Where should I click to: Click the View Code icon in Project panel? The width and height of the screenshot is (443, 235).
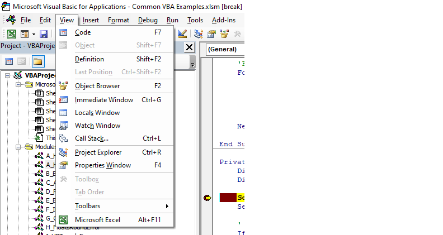tap(9, 61)
